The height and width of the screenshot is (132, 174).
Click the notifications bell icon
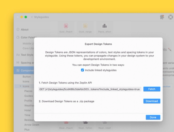[x=162, y=17]
